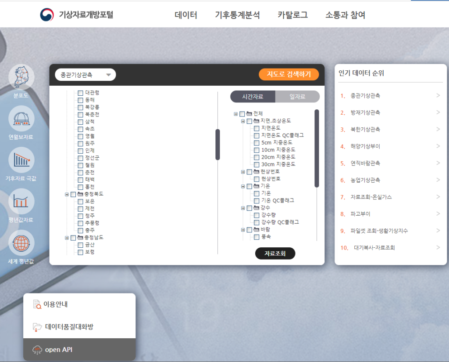This screenshot has height=362, width=449.
Task: Click the element list scrollbar thumb
Action: tap(317, 148)
